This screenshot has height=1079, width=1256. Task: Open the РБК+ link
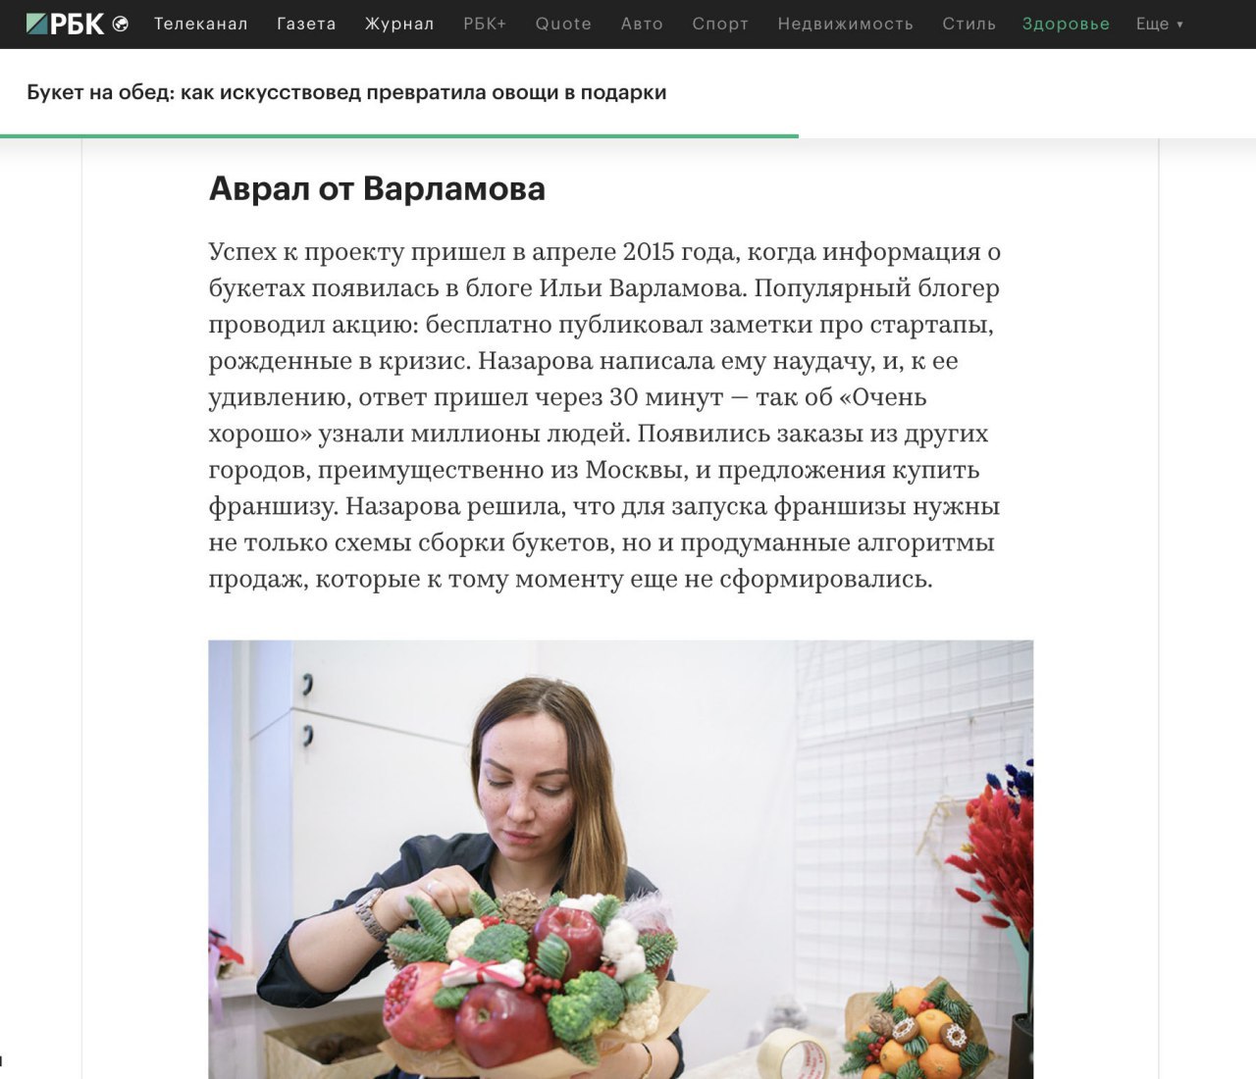coord(485,24)
